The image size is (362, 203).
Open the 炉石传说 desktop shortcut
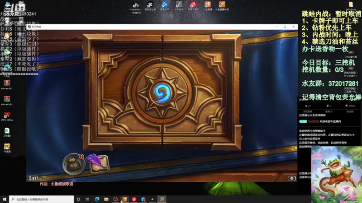point(179,6)
